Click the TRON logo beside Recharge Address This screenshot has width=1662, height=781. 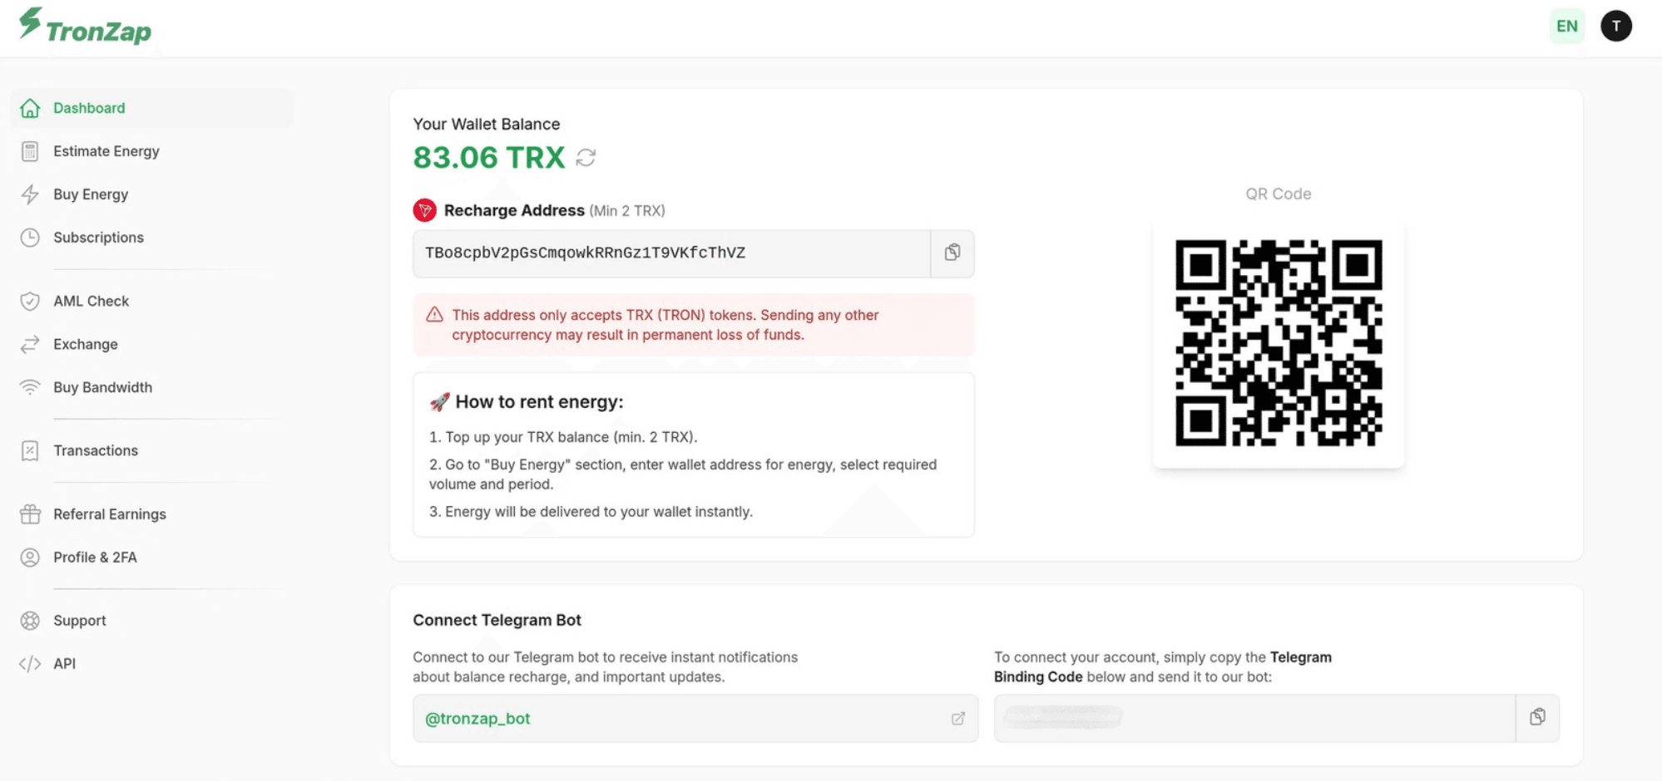pos(426,210)
